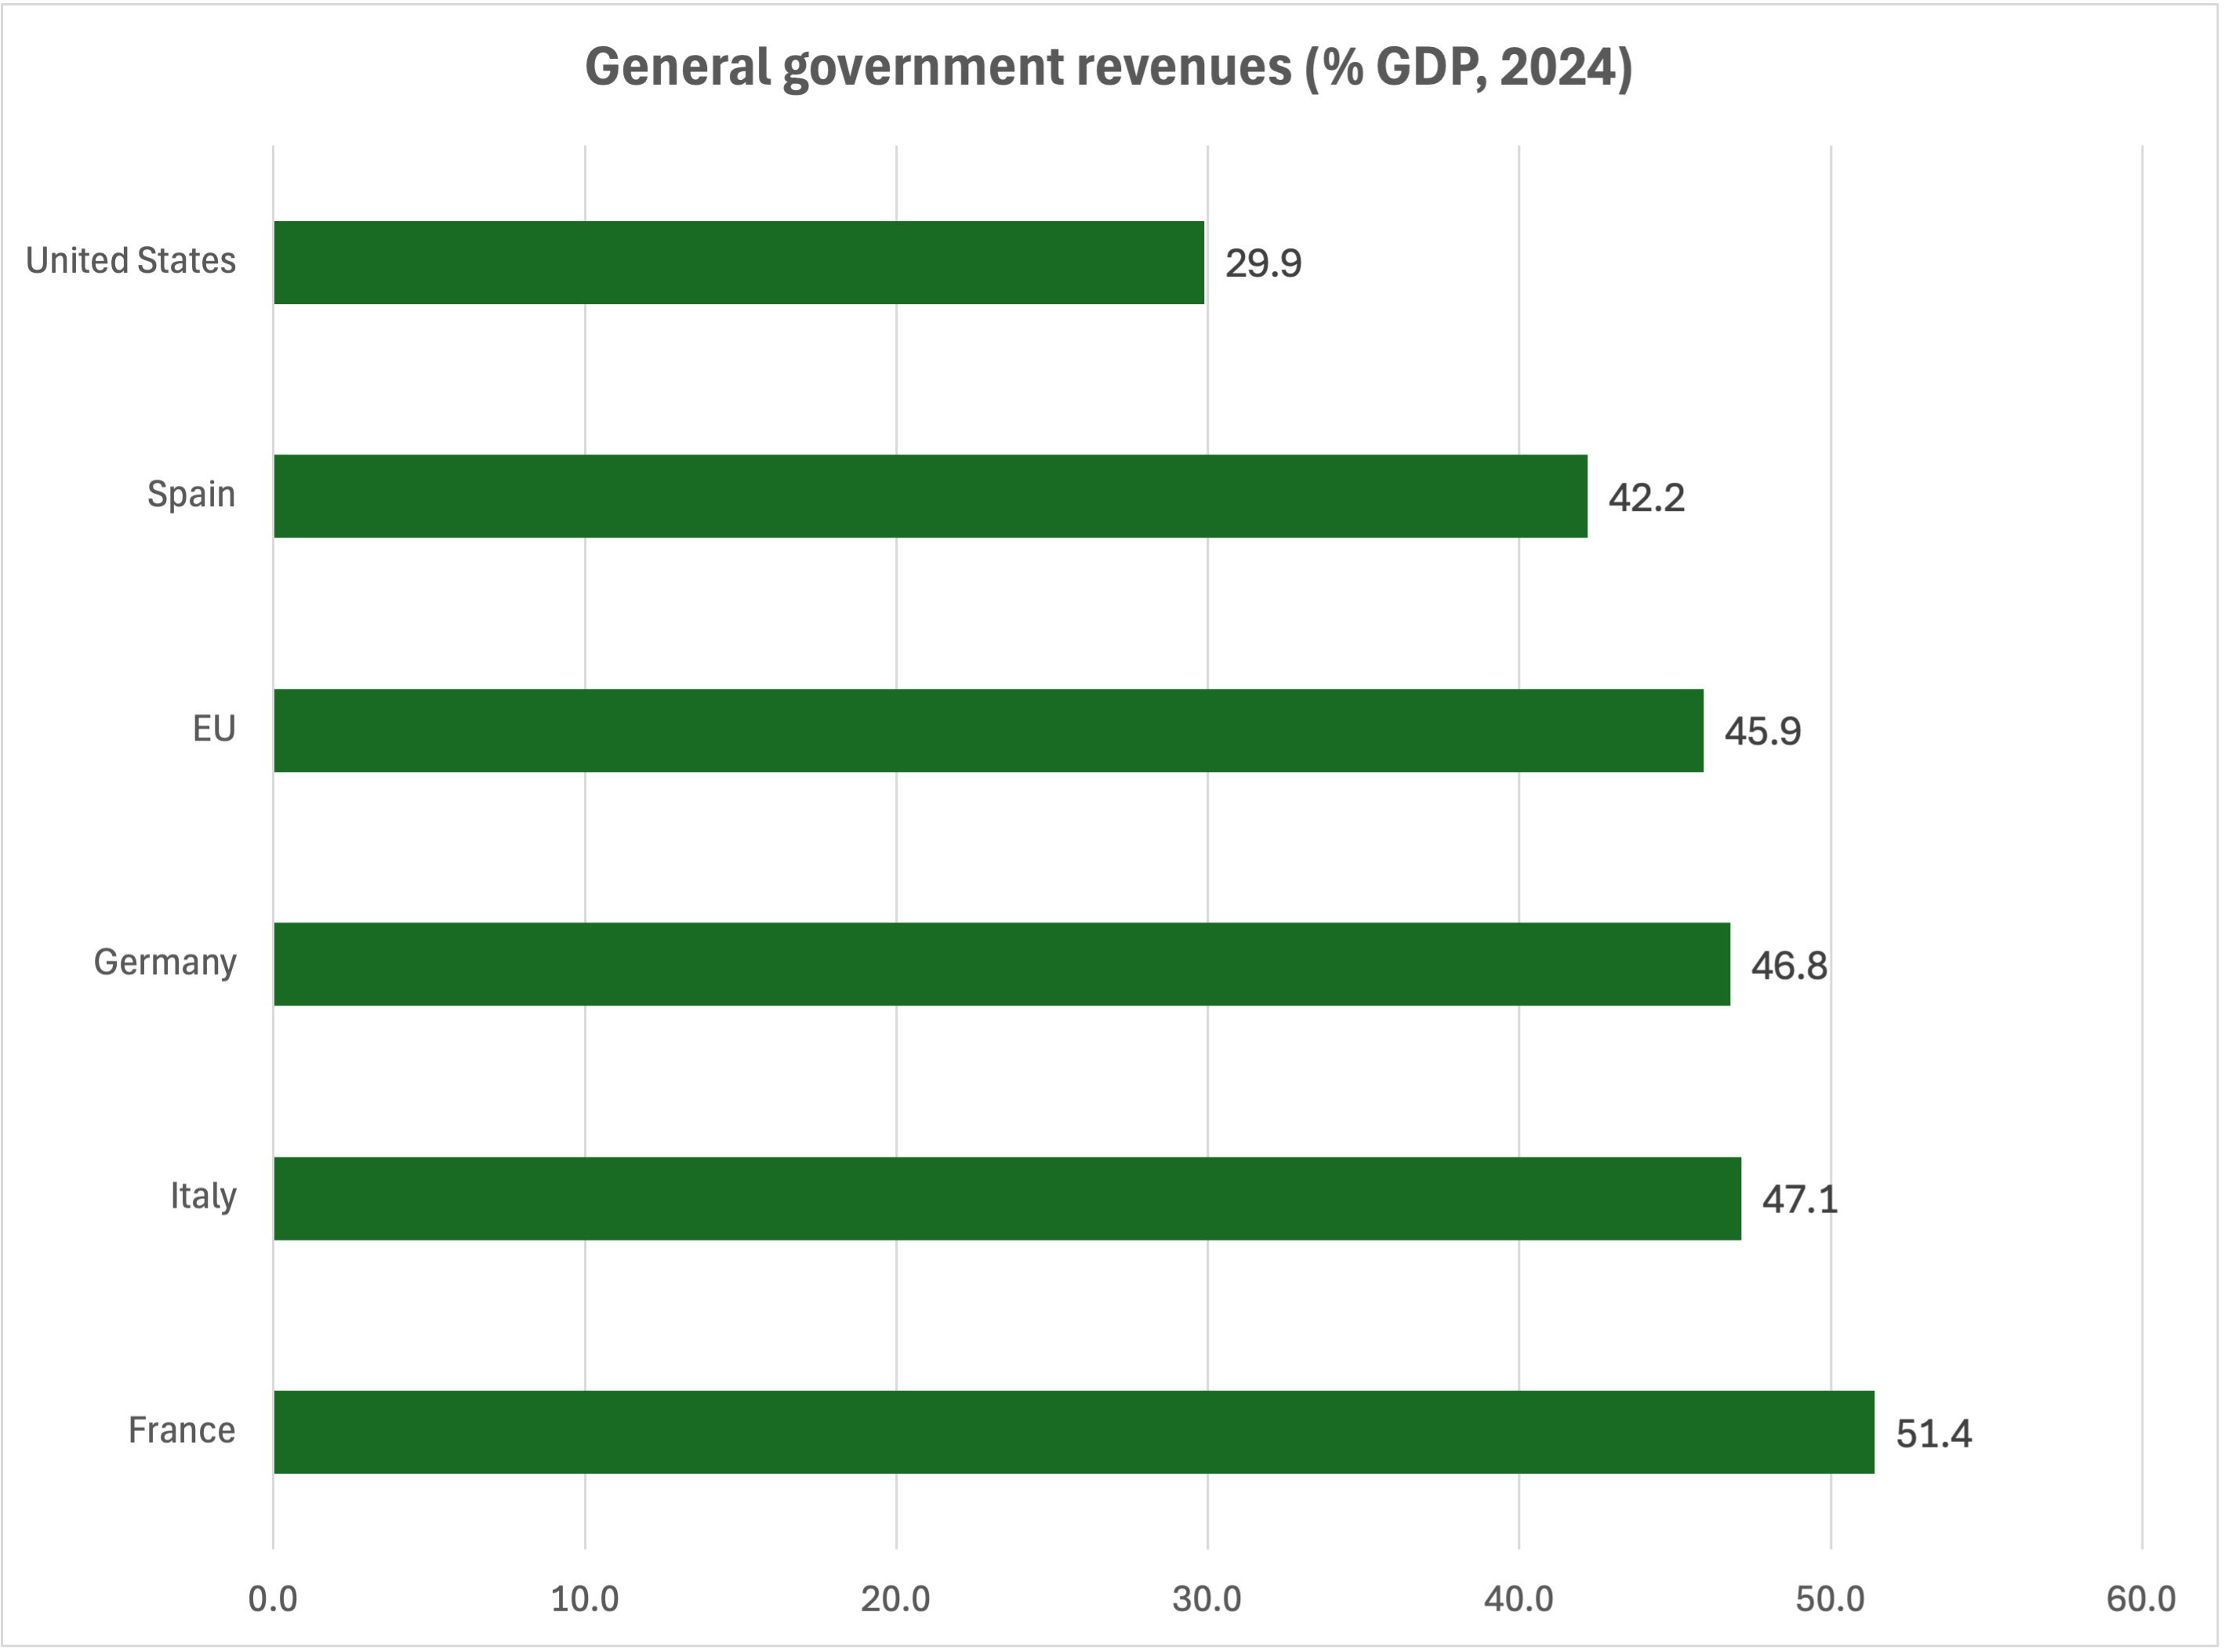Click the United States axis label
The image size is (2224, 1652).
coord(131,261)
